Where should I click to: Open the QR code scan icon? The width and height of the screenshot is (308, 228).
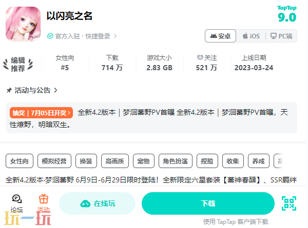(289, 203)
